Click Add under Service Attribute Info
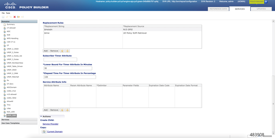The height and width of the screenshot is (138, 275). 46,110
